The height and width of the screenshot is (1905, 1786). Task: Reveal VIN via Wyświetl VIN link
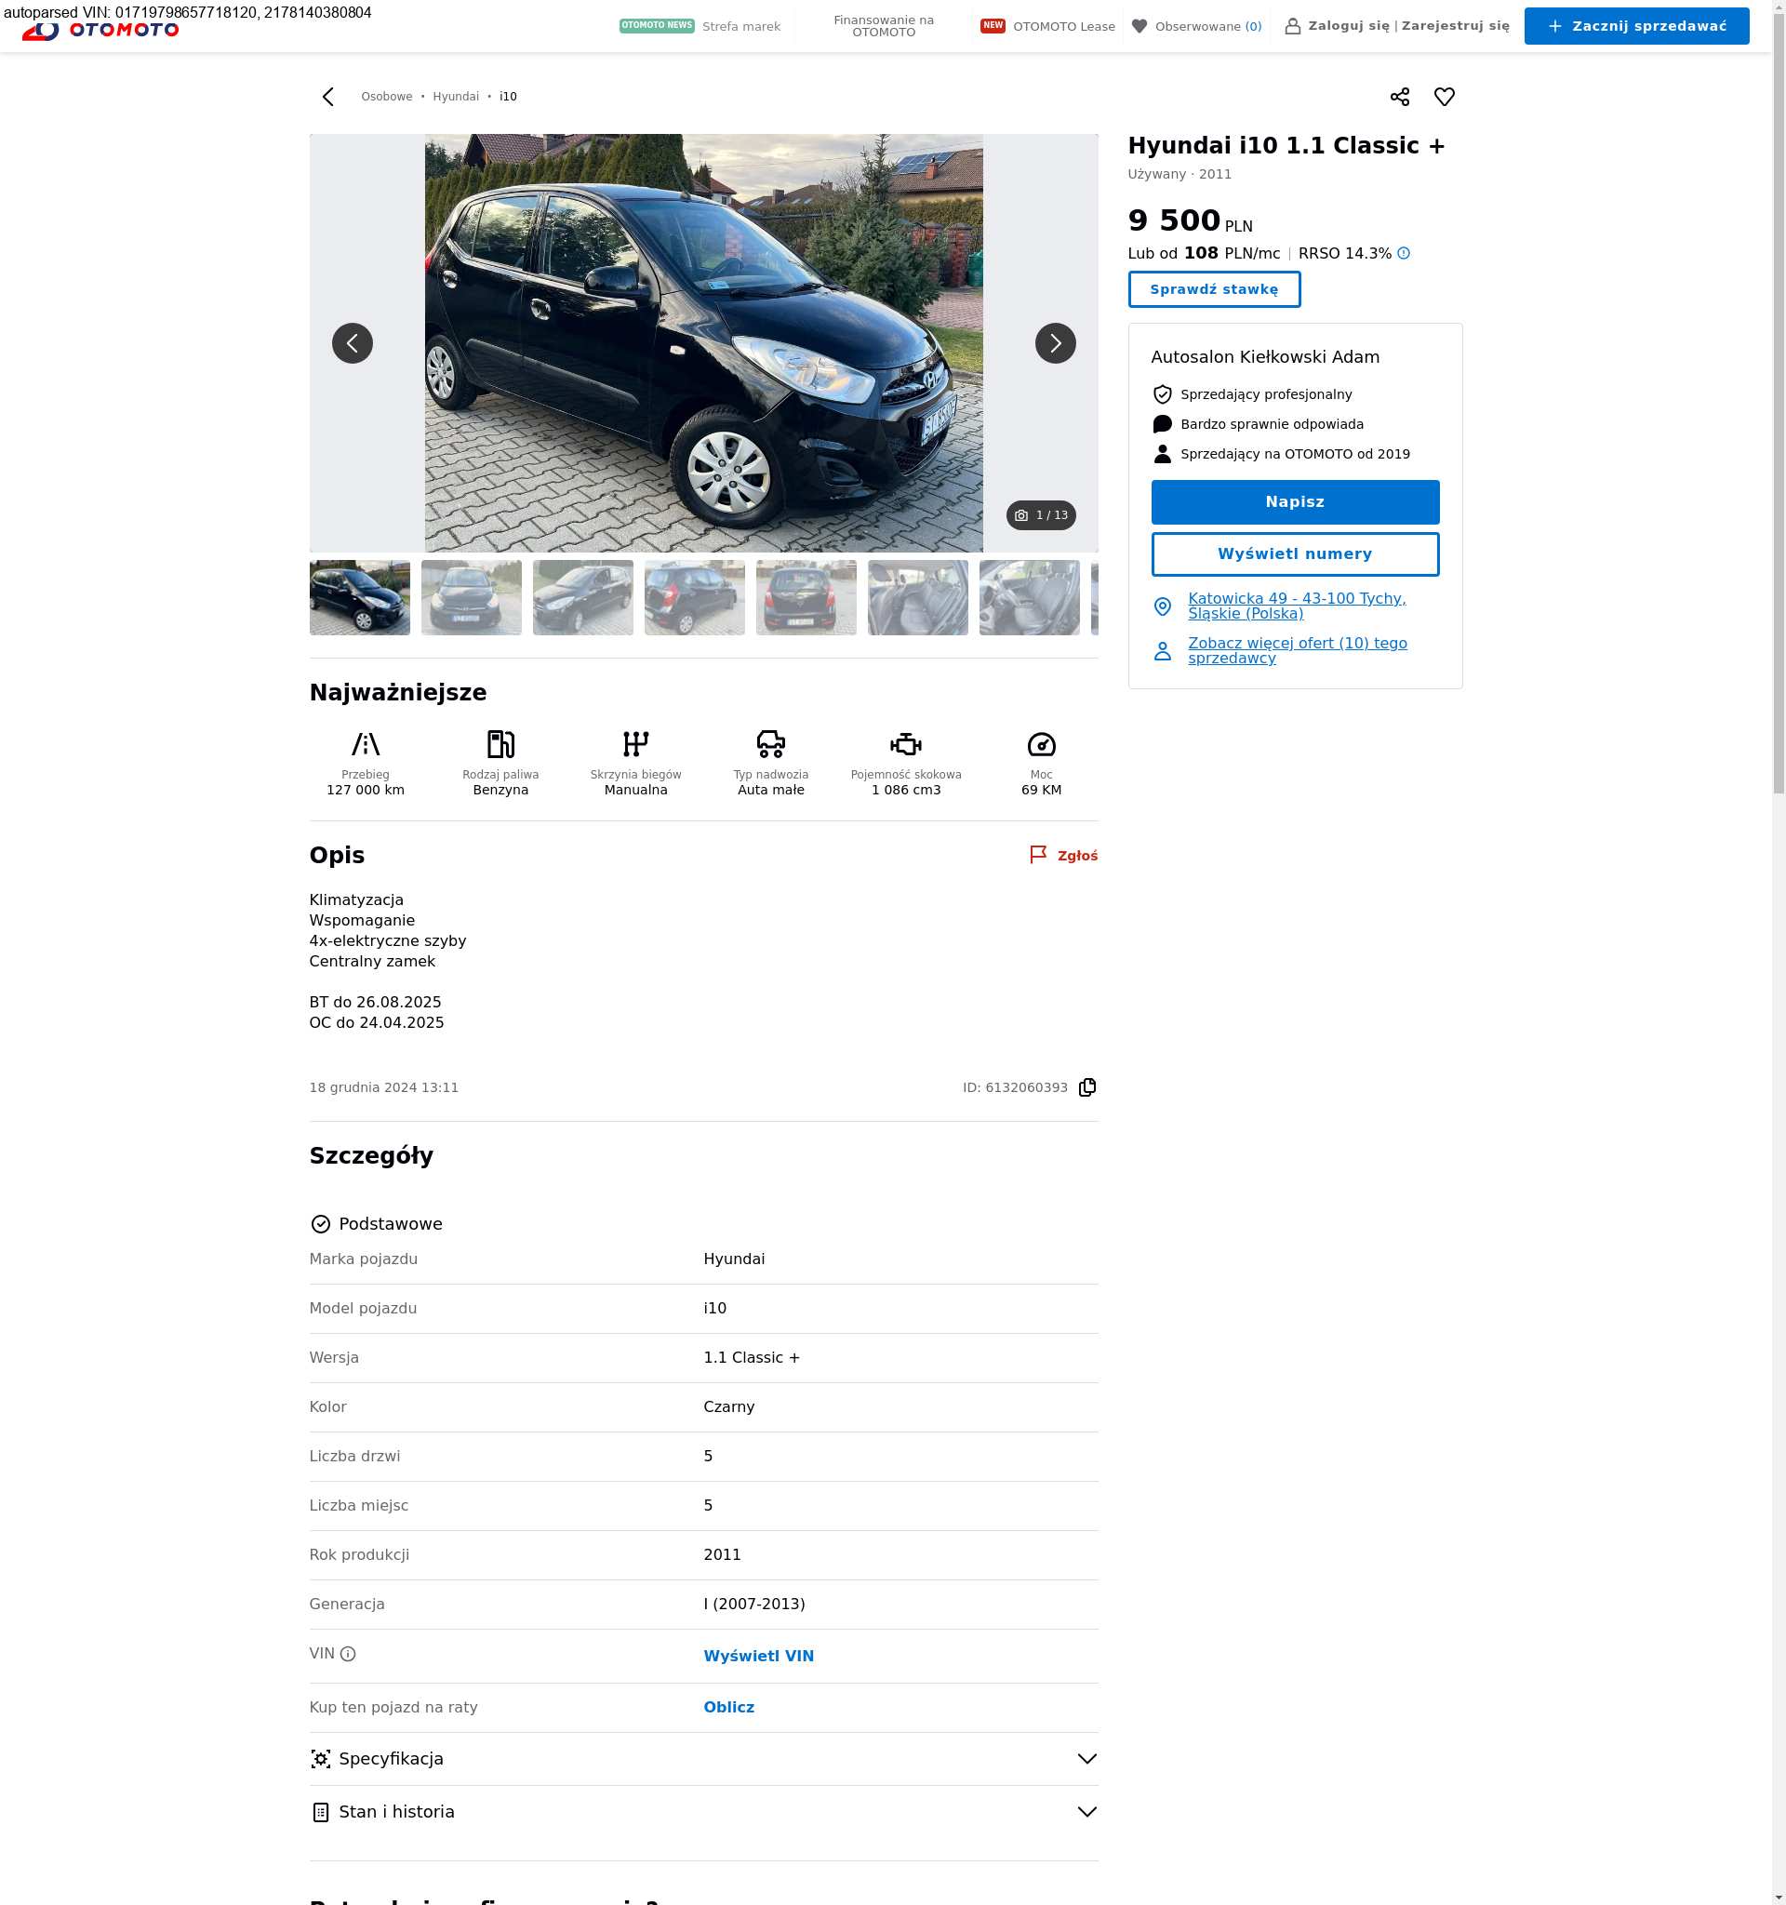758,1656
